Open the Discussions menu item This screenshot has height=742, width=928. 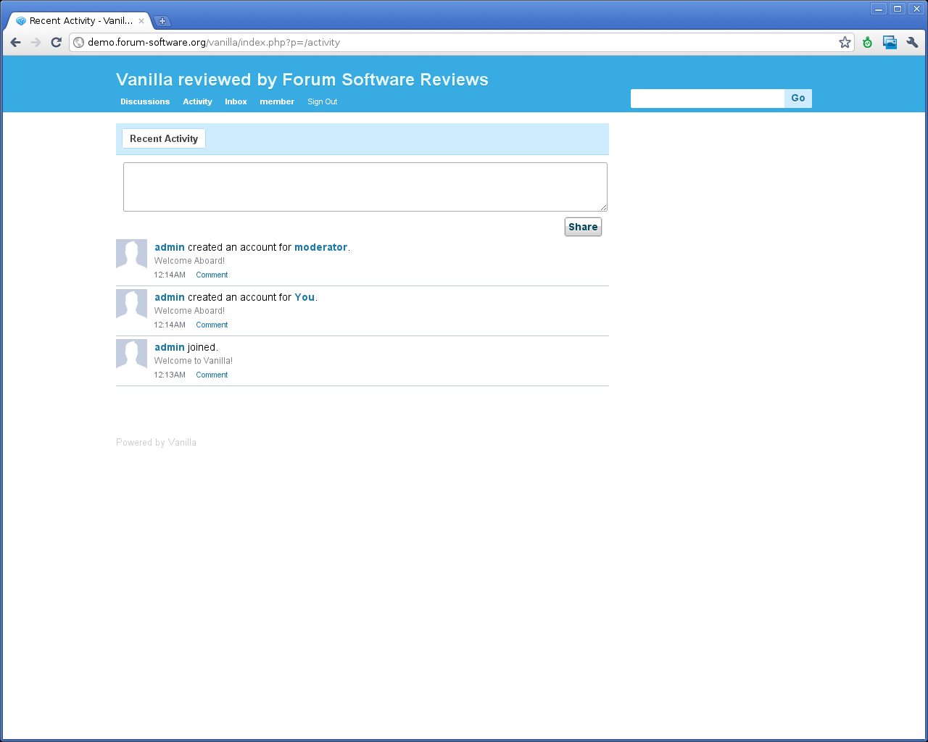145,101
